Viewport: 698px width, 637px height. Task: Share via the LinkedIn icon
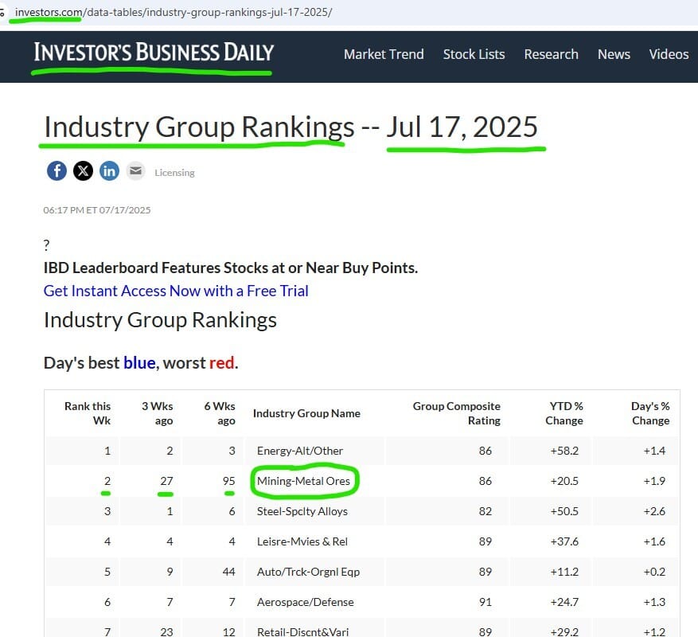109,171
